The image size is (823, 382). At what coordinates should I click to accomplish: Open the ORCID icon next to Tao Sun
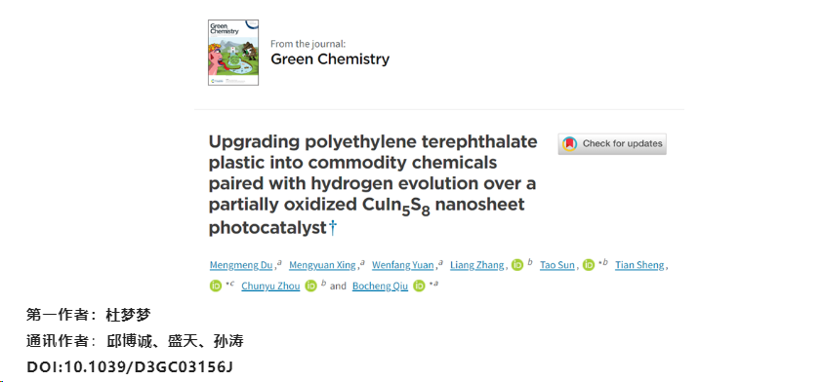(x=590, y=266)
